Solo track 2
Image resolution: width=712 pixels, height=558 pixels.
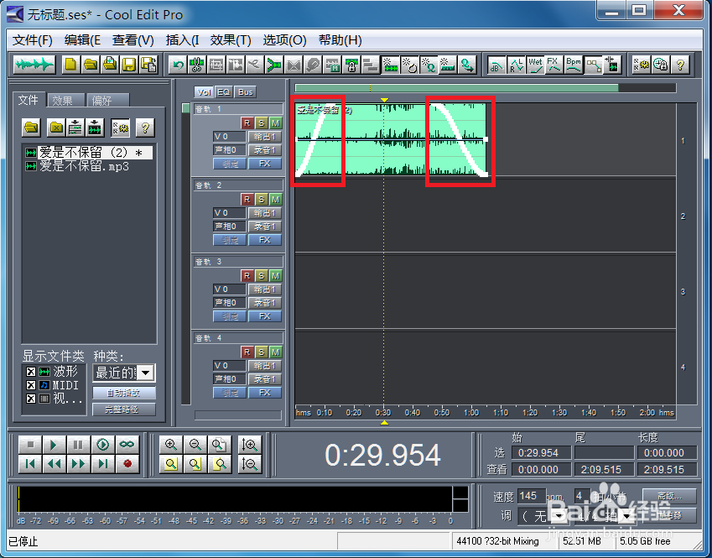click(261, 200)
